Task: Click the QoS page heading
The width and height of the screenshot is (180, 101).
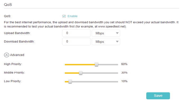Action: pyautogui.click(x=8, y=4)
